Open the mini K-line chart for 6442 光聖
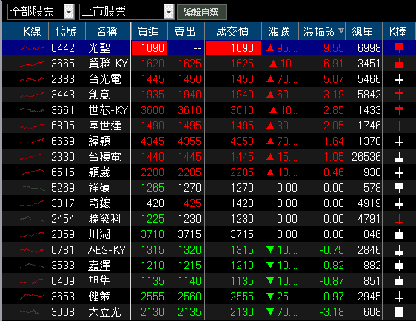The width and height of the screenshot is (416, 321). [32, 48]
